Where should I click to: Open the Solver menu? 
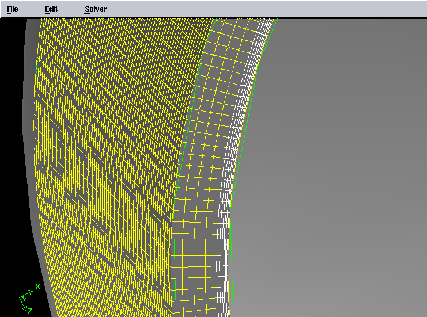tap(95, 9)
